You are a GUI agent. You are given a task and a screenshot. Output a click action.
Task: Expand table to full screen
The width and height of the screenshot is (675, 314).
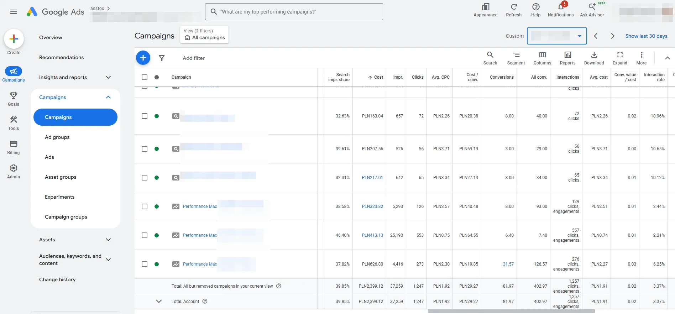click(x=620, y=58)
